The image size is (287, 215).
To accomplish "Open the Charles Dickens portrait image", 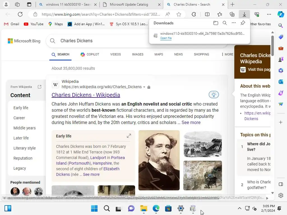I will (x=159, y=160).
